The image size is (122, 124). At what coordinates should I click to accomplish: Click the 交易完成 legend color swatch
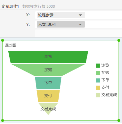98,95
